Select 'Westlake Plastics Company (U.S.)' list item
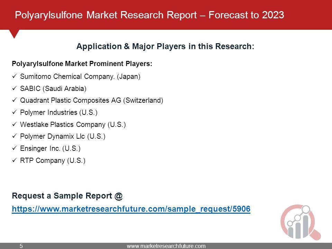 pos(73,124)
